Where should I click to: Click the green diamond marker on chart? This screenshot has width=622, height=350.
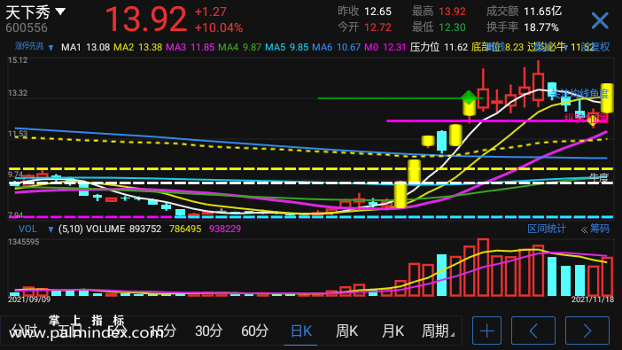pos(469,97)
